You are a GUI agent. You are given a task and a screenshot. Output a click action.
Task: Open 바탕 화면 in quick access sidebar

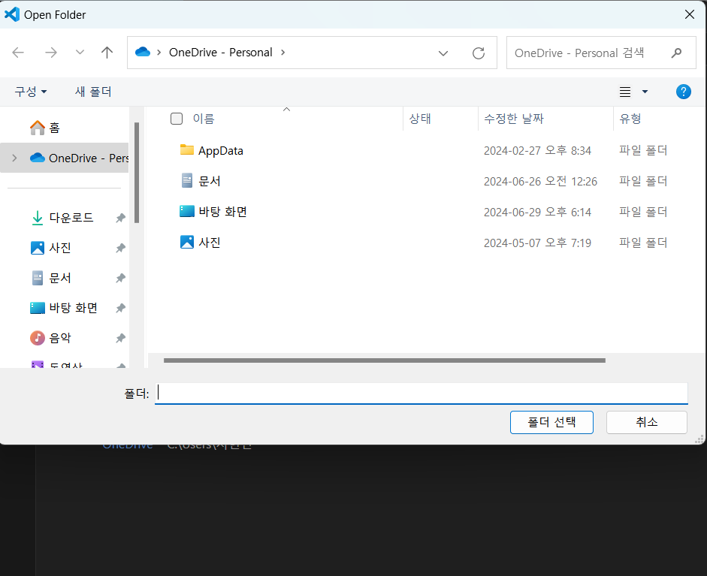pyautogui.click(x=73, y=308)
